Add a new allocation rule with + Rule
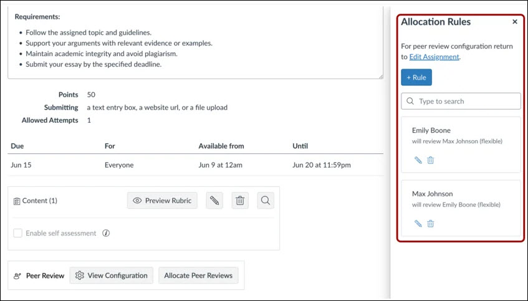 coord(416,77)
